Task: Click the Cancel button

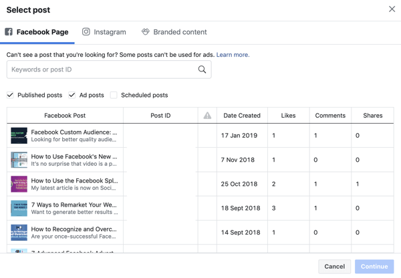Action: coord(335,267)
